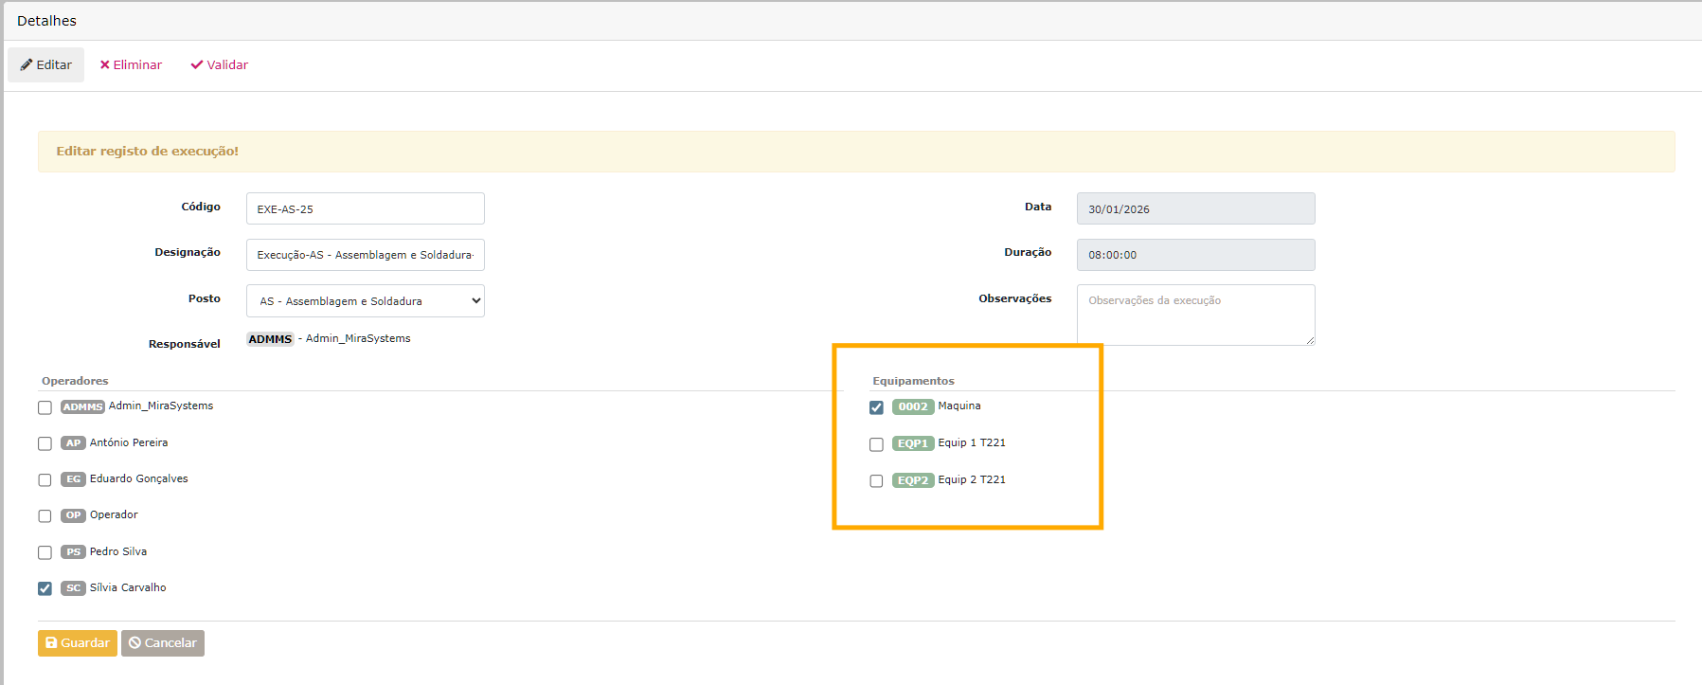Image resolution: width=1702 pixels, height=685 pixels.
Task: Click the Código input field
Action: tap(366, 208)
